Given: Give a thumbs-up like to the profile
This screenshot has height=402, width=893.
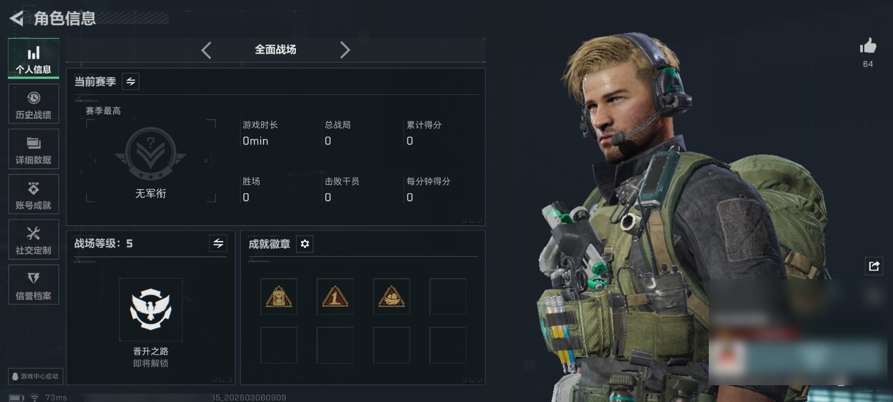Looking at the screenshot, I should click(x=868, y=46).
